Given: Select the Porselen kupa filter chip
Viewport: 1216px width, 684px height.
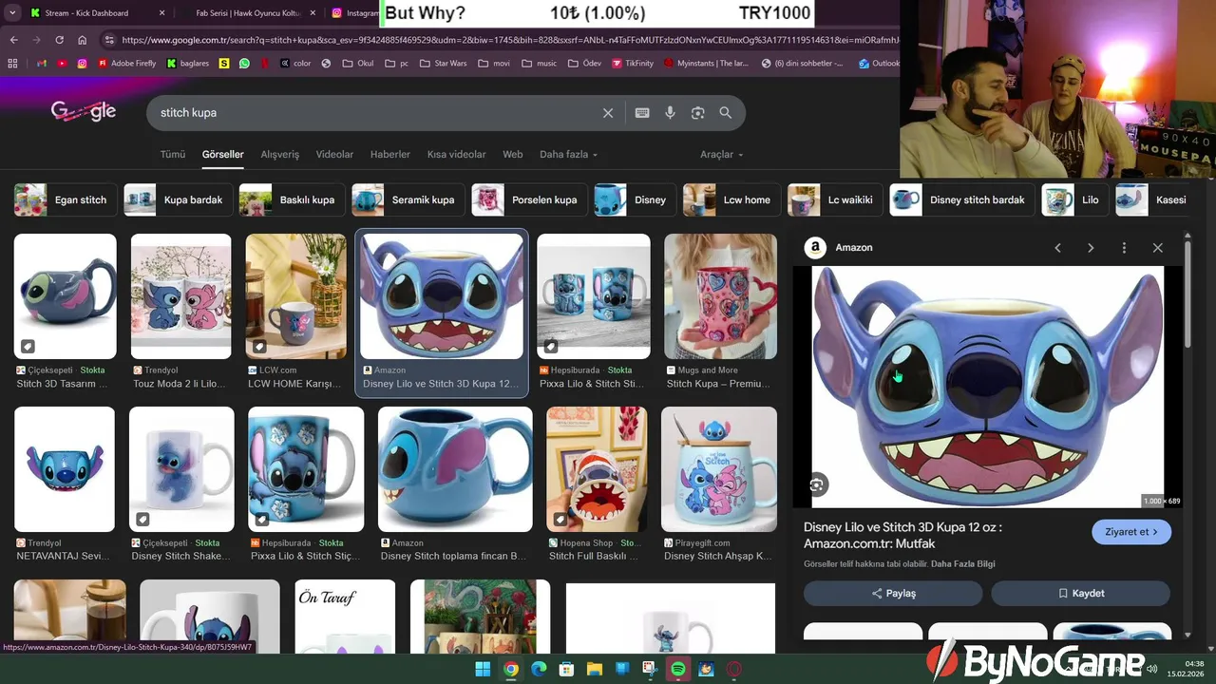Looking at the screenshot, I should (528, 200).
